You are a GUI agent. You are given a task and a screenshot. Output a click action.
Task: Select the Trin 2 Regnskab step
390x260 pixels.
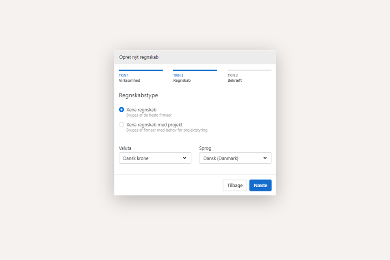click(x=182, y=78)
